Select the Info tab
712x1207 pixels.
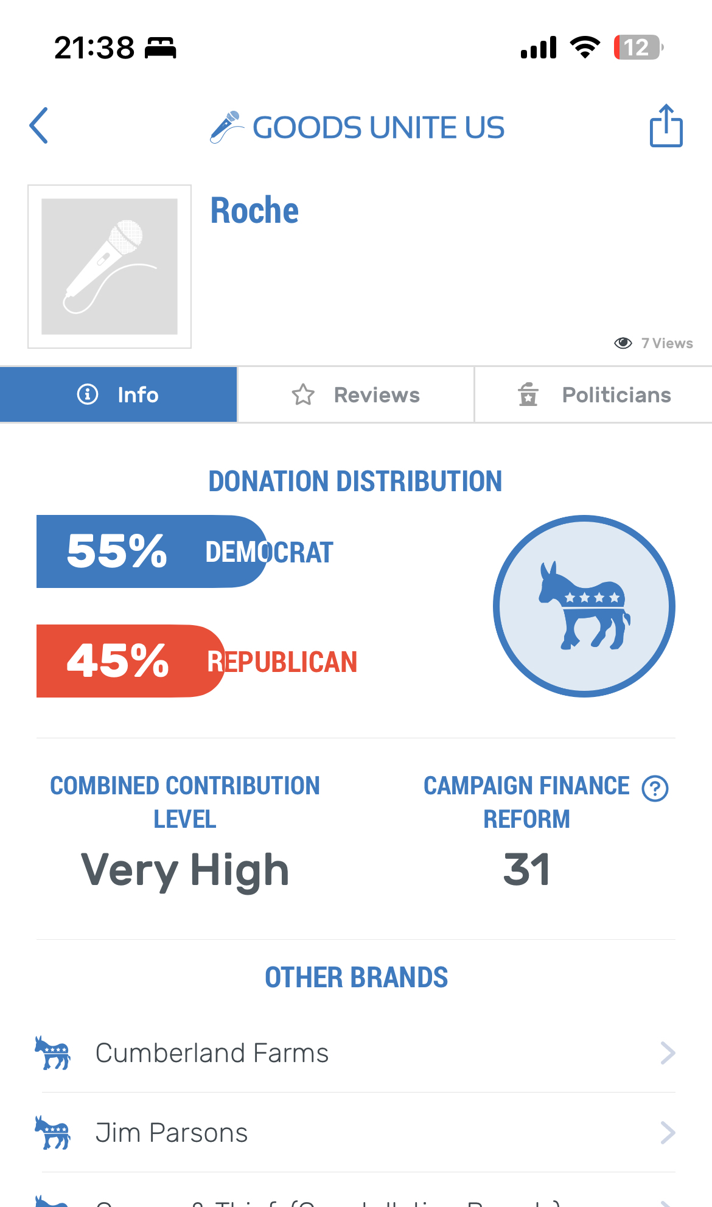pyautogui.click(x=119, y=395)
